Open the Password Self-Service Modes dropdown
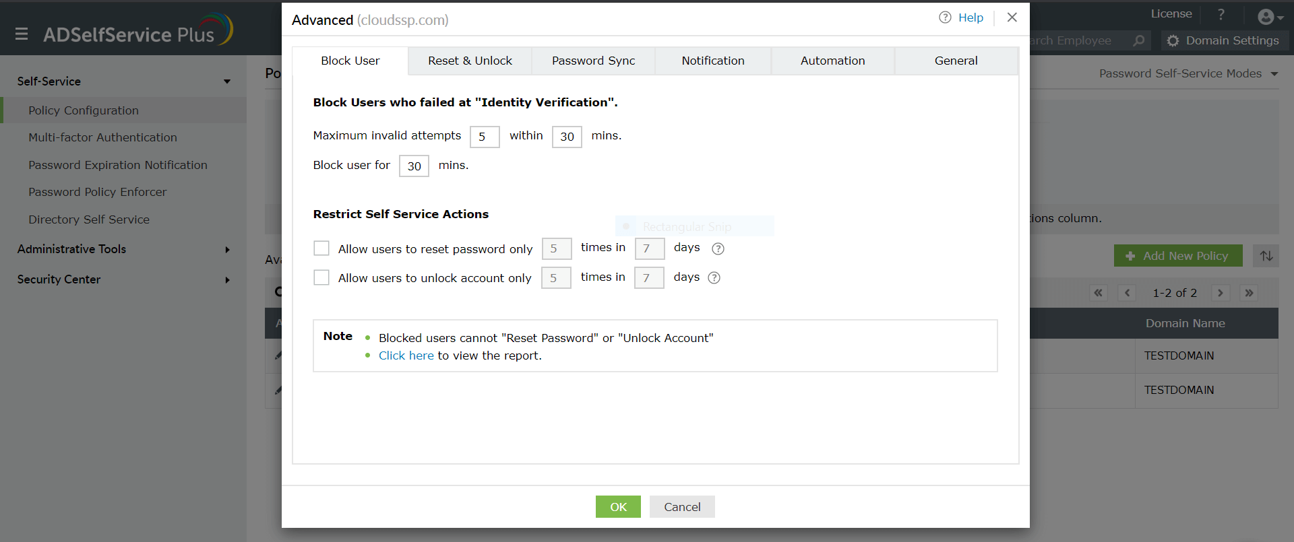 pyautogui.click(x=1274, y=74)
